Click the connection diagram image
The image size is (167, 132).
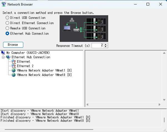pyautogui.click(x=84, y=28)
